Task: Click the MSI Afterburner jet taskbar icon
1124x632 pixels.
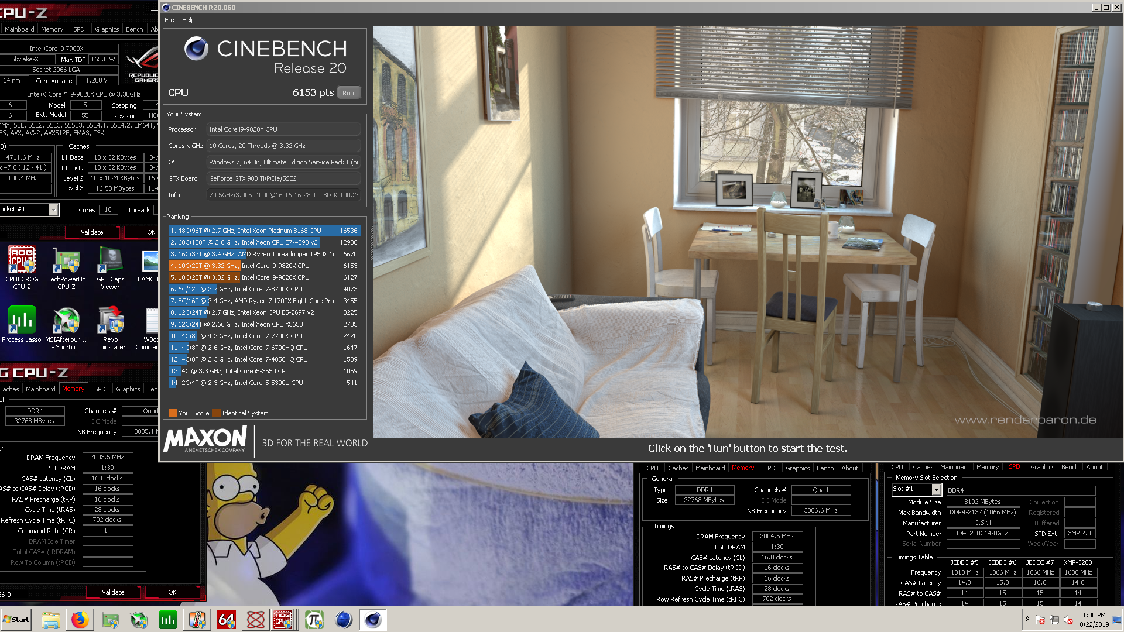Action: pos(139,620)
